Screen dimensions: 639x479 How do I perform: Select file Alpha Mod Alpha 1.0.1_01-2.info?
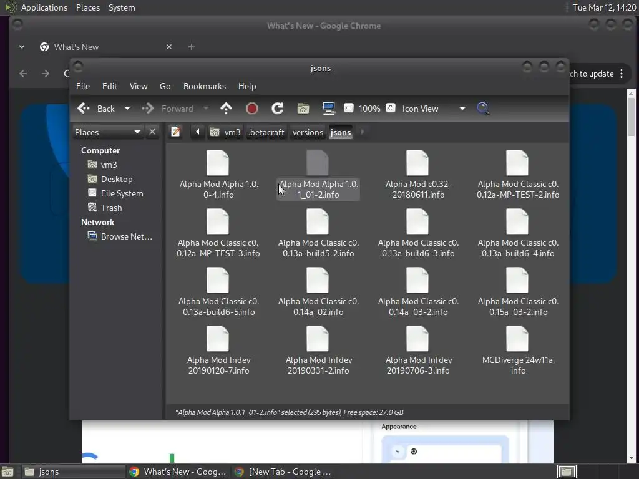pos(318,175)
